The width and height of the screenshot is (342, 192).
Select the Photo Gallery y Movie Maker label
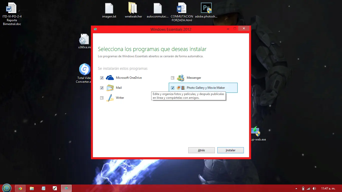coord(206,88)
